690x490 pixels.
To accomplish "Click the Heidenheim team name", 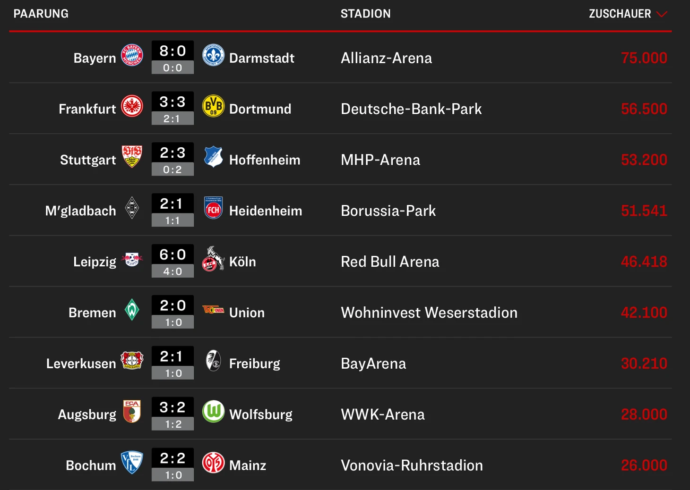I will [265, 211].
